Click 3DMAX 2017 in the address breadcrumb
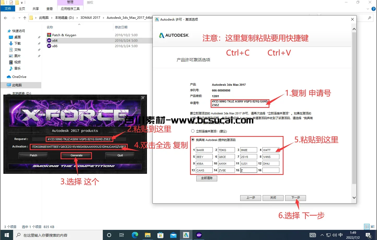The width and height of the screenshot is (377, 240). pyautogui.click(x=90, y=18)
